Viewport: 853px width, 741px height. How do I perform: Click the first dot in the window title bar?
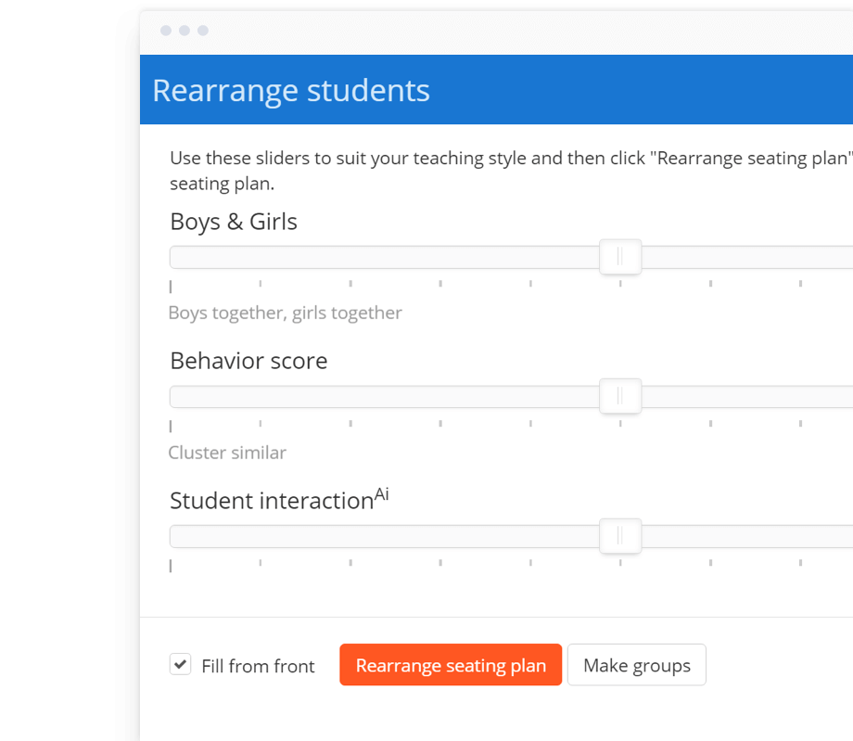(x=166, y=31)
